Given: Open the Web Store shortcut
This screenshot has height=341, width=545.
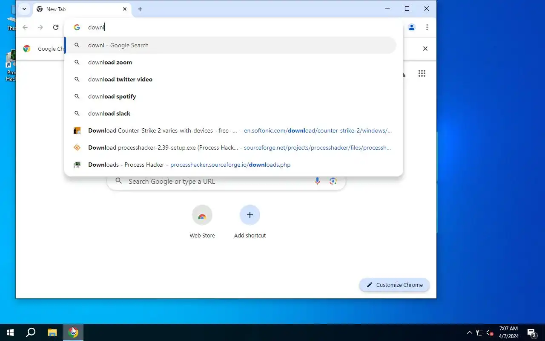Looking at the screenshot, I should tap(202, 222).
